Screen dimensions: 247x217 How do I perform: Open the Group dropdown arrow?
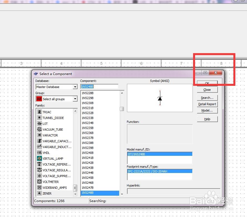tap(75, 99)
